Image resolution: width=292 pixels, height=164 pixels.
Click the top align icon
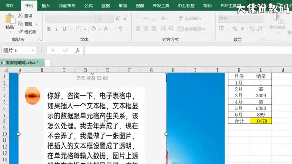(138, 18)
